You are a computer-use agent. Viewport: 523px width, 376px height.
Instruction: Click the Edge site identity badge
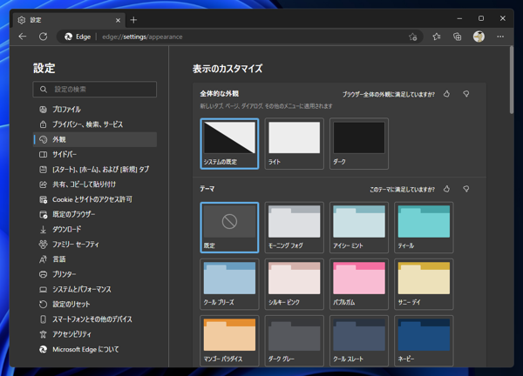[x=78, y=37]
